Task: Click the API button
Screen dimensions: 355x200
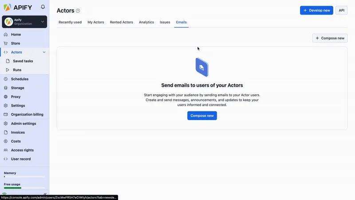Action: tap(341, 10)
